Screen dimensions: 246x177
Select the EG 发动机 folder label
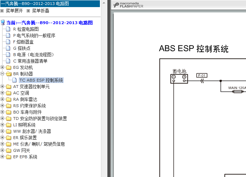click(x=23, y=67)
